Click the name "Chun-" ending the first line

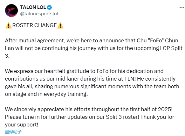click(173, 40)
